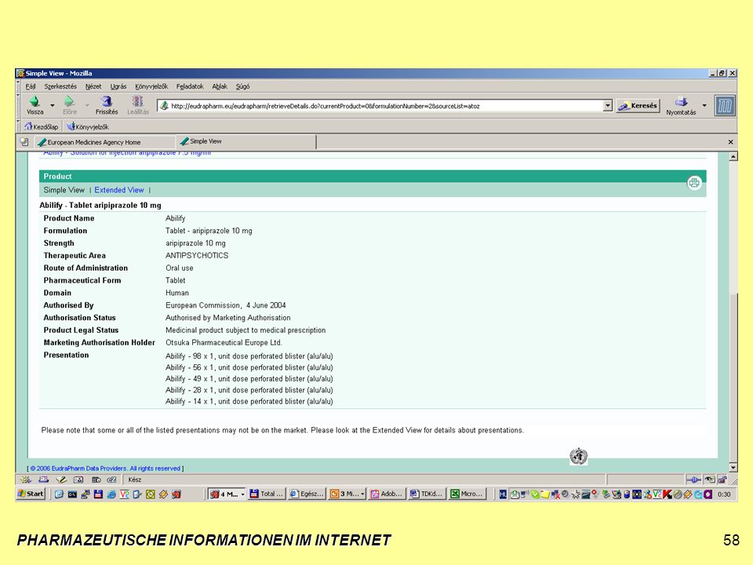
Task: Open the forward button history dropdown arrow
Action: click(x=87, y=104)
